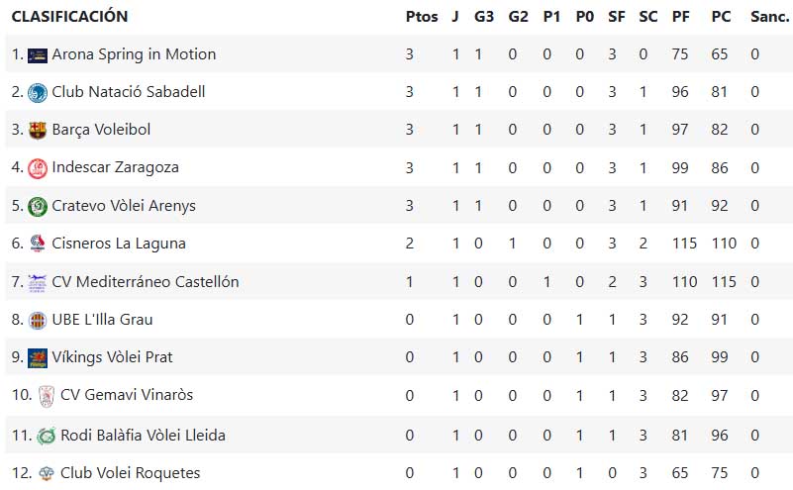Click the Indescar Zaragoza logo icon
This screenshot has height=490, width=793.
38,168
